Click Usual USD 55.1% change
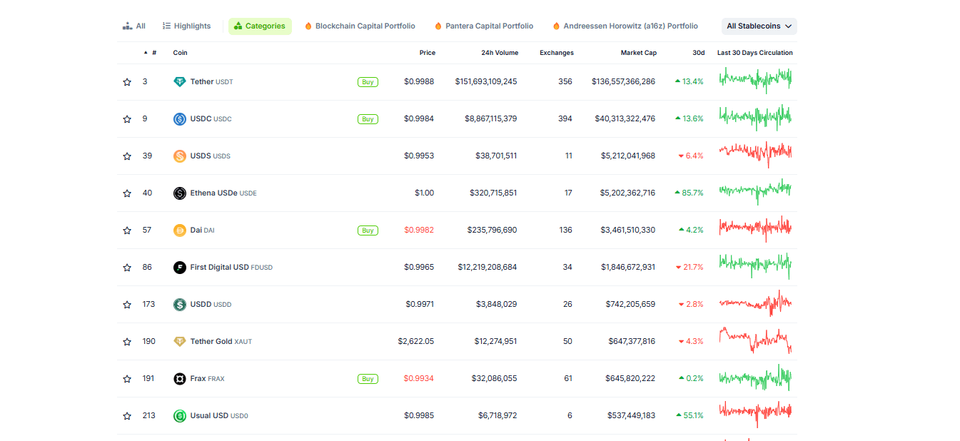Screen dimensions: 960x441 coord(689,416)
